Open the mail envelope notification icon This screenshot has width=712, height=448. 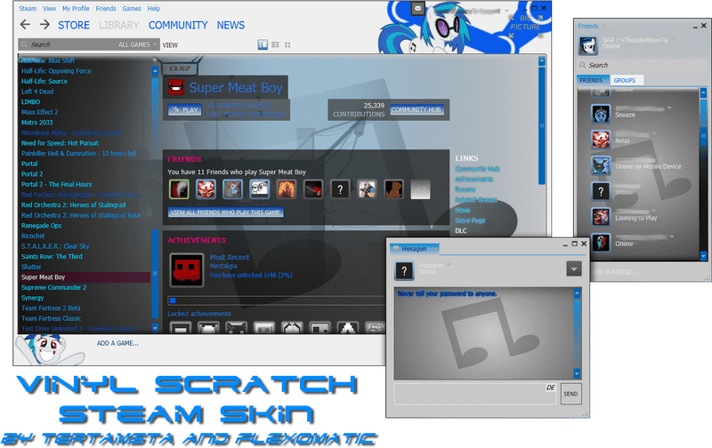click(417, 8)
